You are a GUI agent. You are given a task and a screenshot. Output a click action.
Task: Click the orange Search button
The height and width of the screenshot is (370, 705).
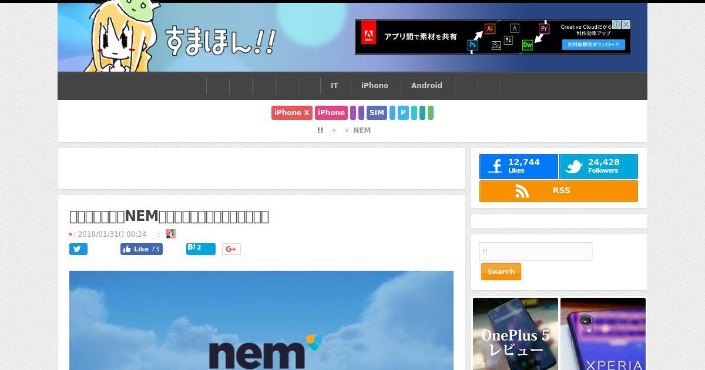coord(501,272)
